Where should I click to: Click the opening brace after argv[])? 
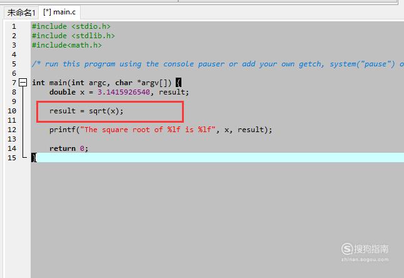(178, 83)
